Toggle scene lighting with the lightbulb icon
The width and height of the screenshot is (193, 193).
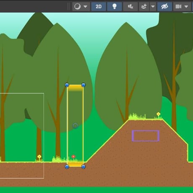pyautogui.click(x=115, y=6)
